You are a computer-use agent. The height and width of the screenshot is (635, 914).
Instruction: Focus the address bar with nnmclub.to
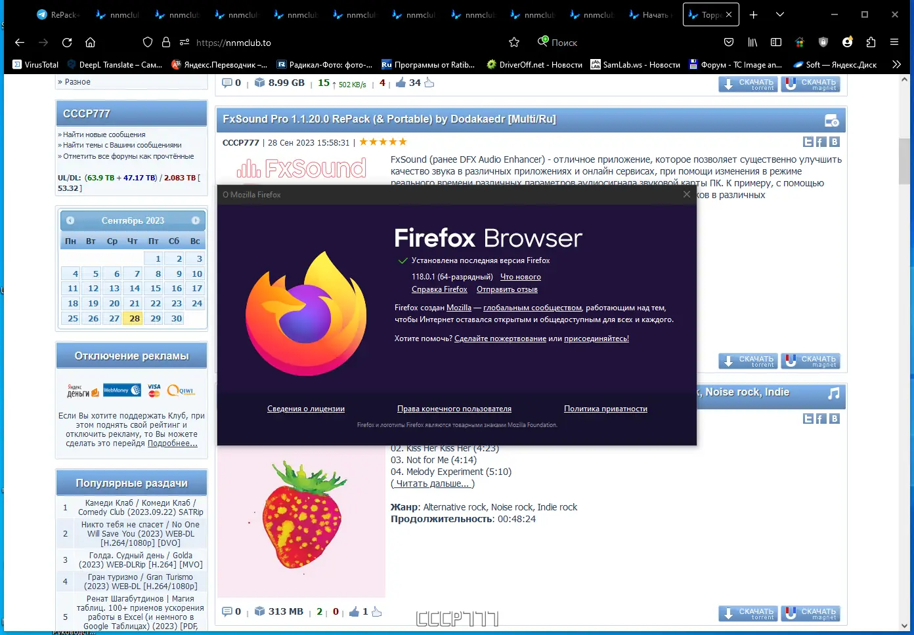click(x=348, y=43)
